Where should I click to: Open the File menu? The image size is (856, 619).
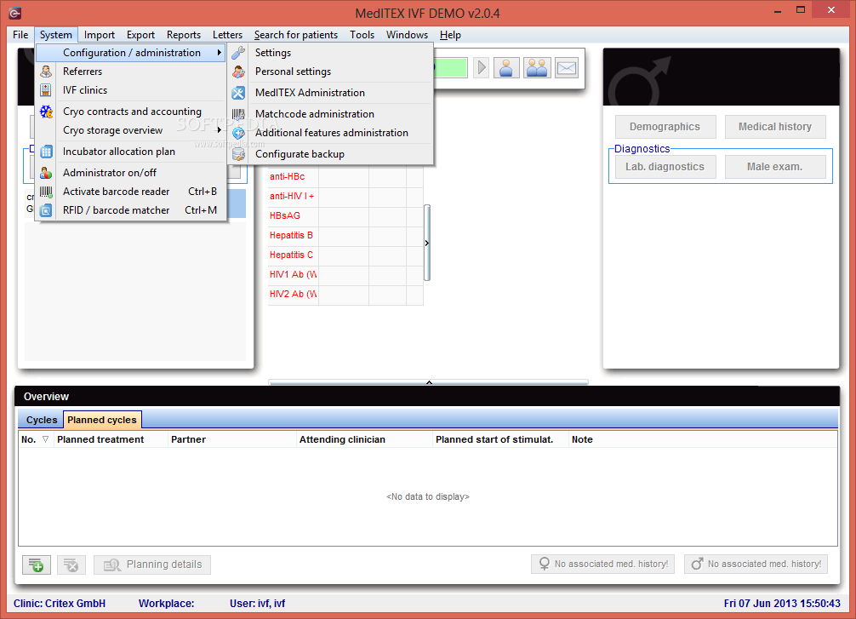point(20,35)
